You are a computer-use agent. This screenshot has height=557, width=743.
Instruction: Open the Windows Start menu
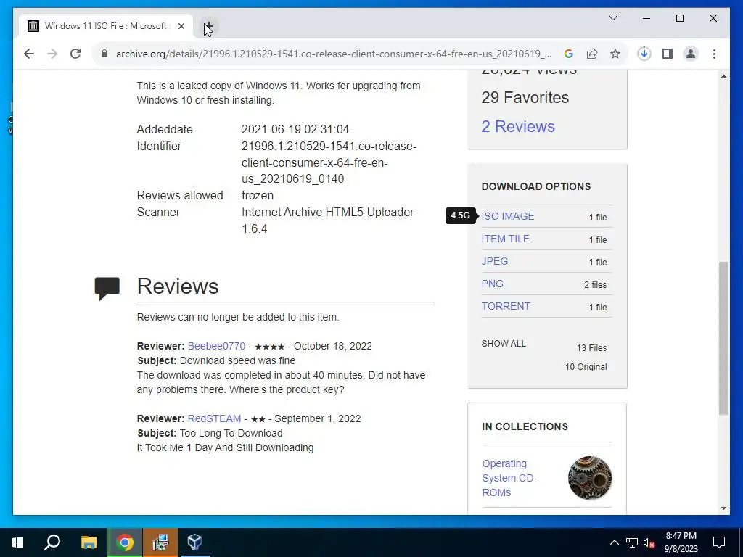(x=17, y=542)
